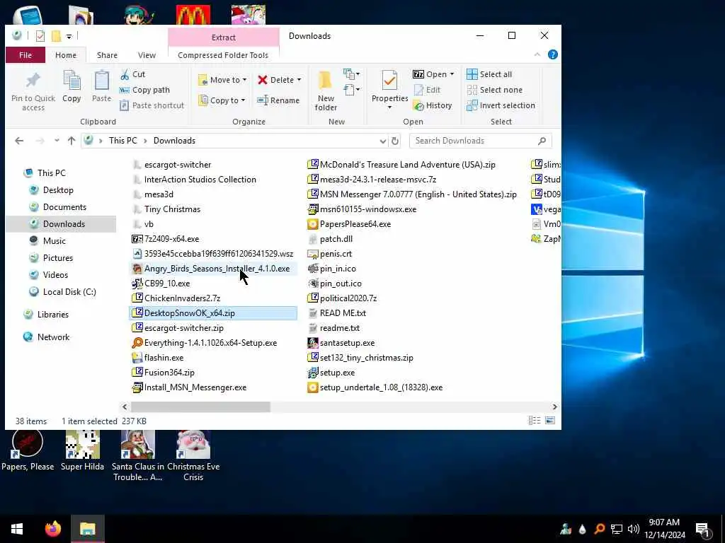Click Copy path in Clipboard group
Viewport: 725px width, 543px height.
[144, 90]
